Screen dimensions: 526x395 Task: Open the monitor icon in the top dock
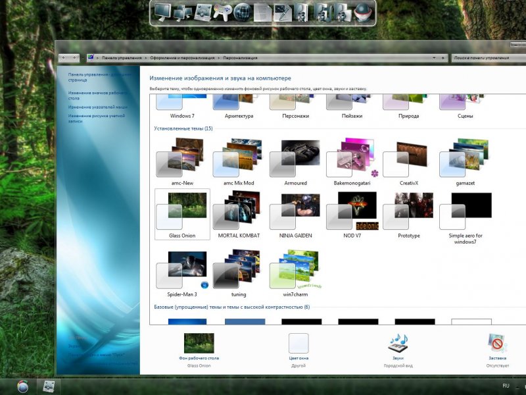coord(162,12)
